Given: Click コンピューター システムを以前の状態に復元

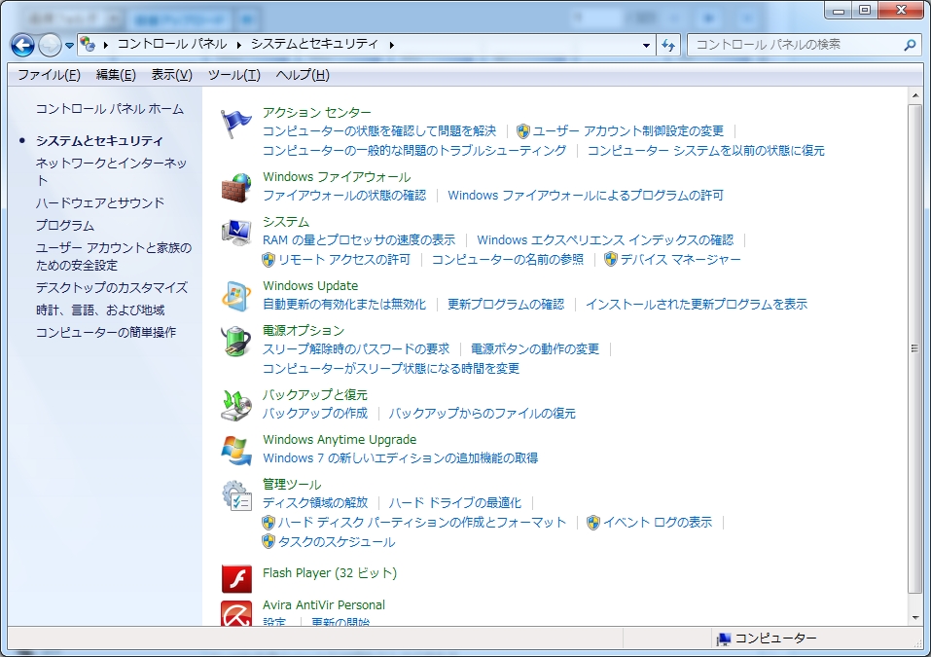Looking at the screenshot, I should [x=706, y=151].
